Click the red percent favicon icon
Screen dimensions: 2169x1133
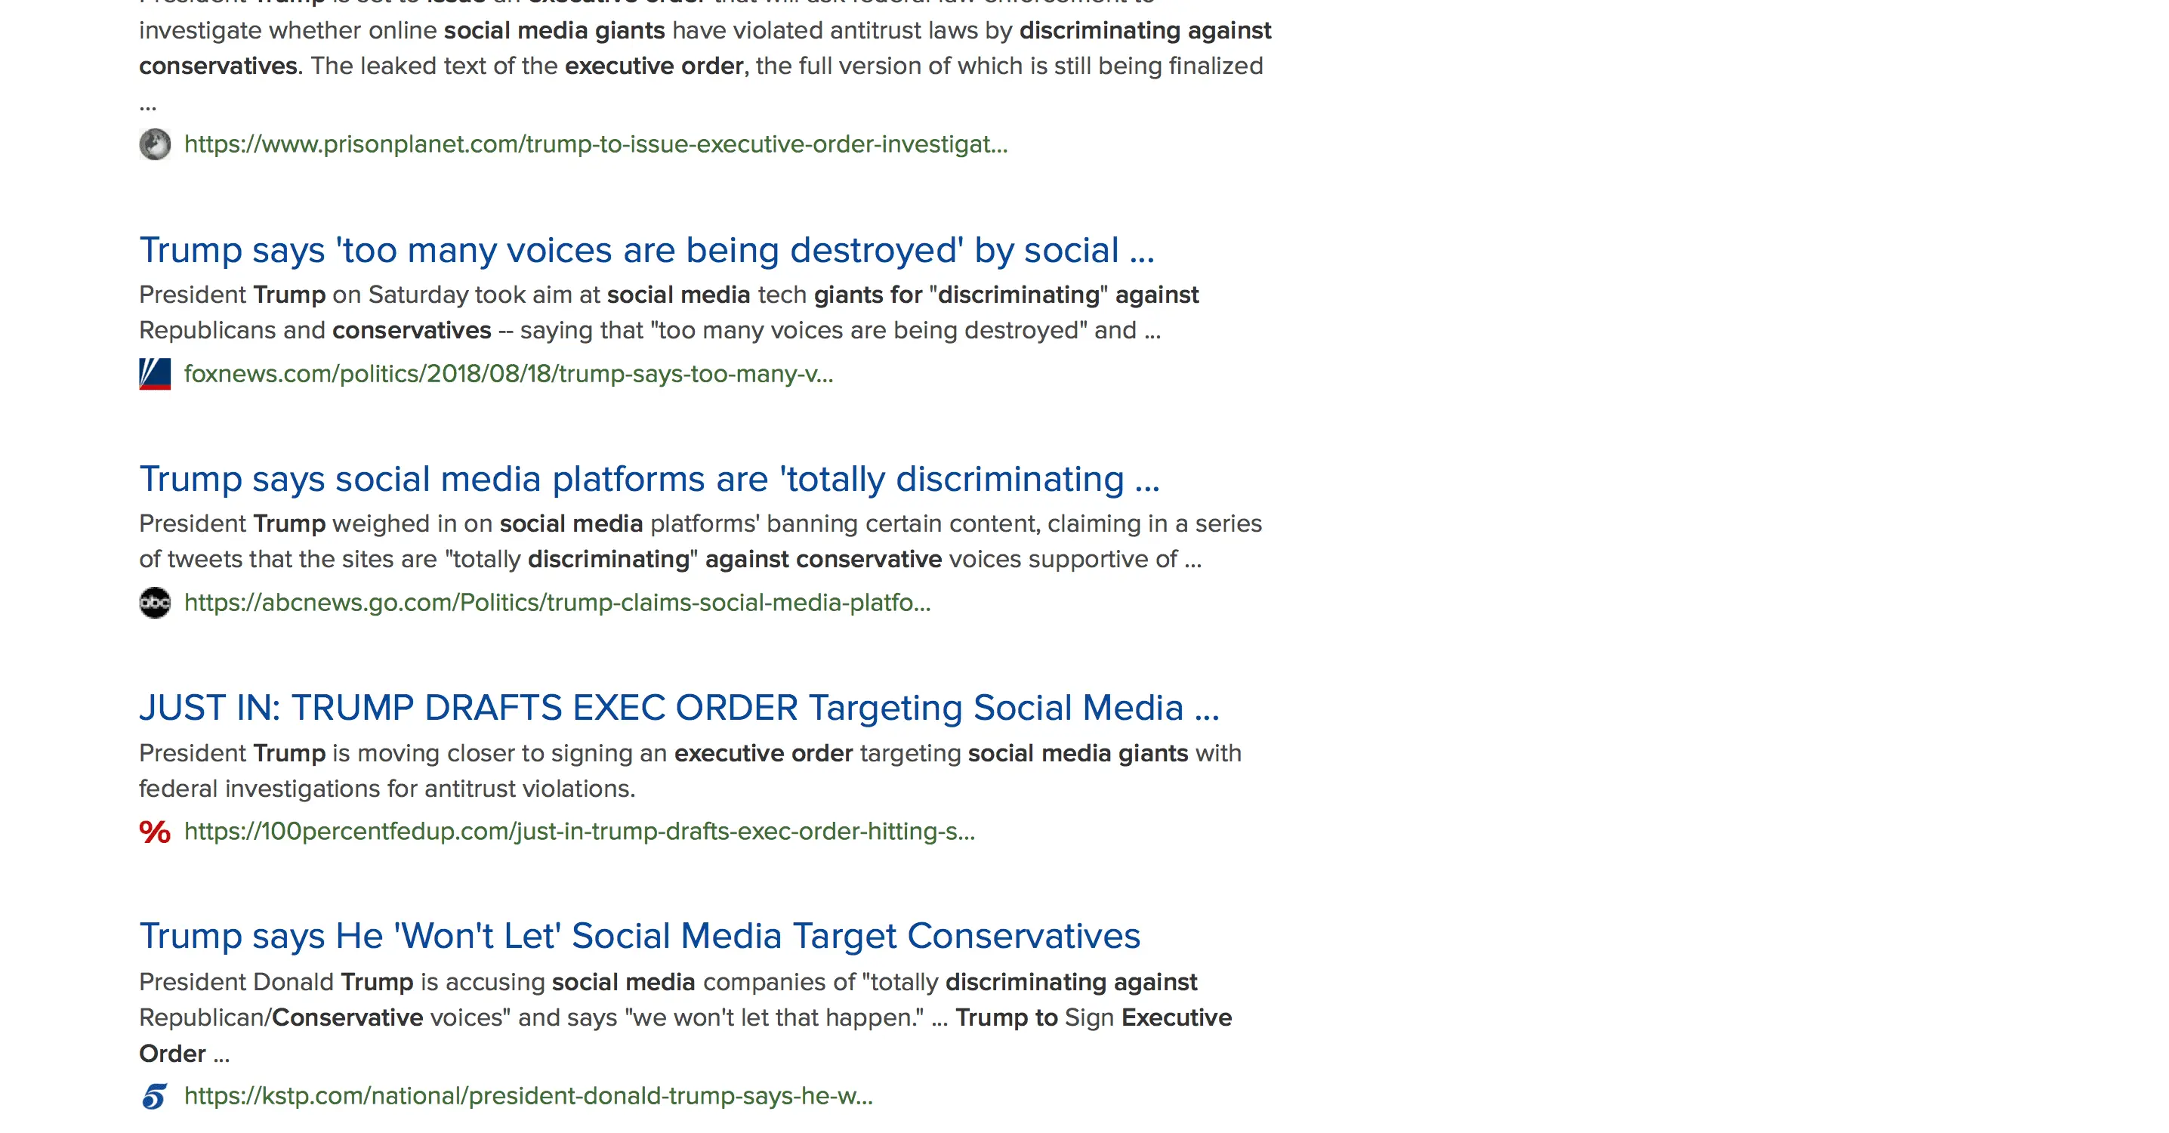[x=155, y=832]
